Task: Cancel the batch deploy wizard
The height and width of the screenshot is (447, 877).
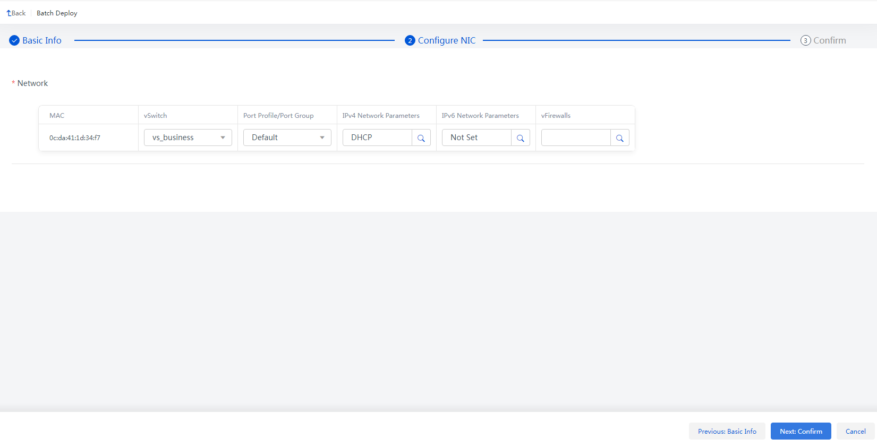Action: (x=856, y=431)
